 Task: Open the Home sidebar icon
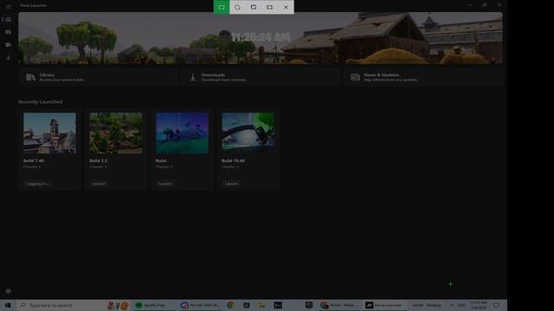point(9,19)
